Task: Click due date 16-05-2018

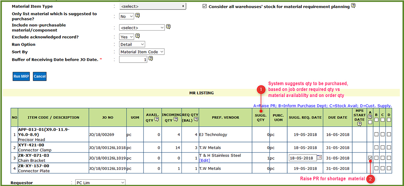Action: point(338,134)
